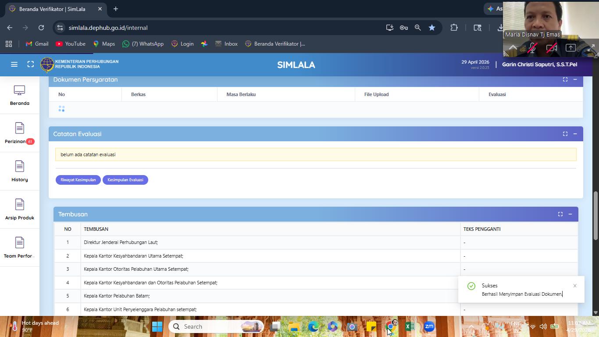Screen dimensions: 599x337
Task: Click the address bar URL field
Action: click(219, 28)
